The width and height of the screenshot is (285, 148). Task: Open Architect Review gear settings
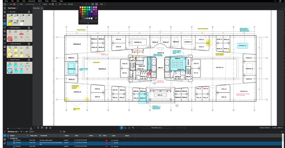click(x=29, y=28)
